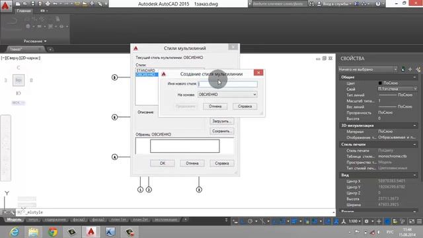Click the Загрузить button in Стили мультилиний
423x238 pixels.
click(x=222, y=121)
